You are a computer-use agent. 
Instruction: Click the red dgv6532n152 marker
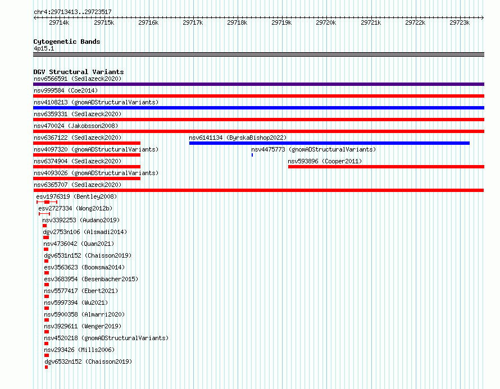click(x=47, y=367)
